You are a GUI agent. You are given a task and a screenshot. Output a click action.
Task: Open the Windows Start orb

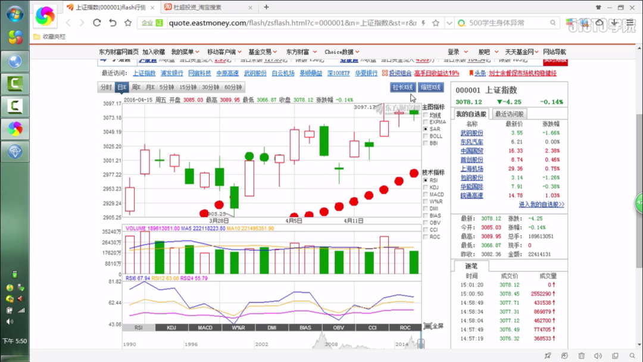point(15,15)
